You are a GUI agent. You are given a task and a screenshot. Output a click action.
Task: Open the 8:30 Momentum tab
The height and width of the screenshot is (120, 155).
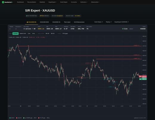click(79, 22)
